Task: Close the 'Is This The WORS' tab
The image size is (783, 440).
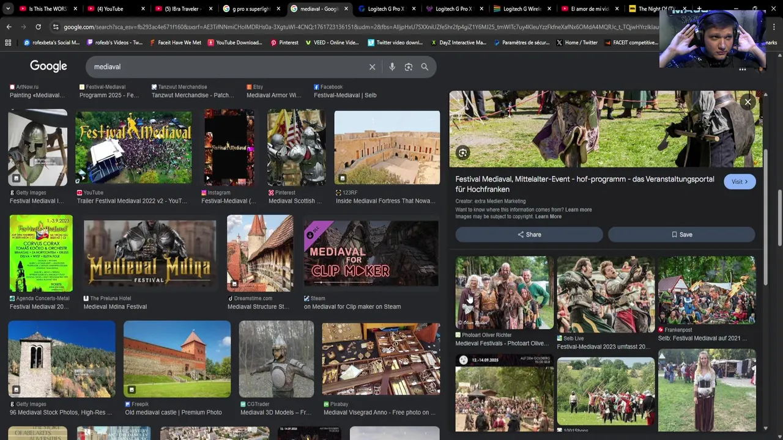Action: click(76, 9)
